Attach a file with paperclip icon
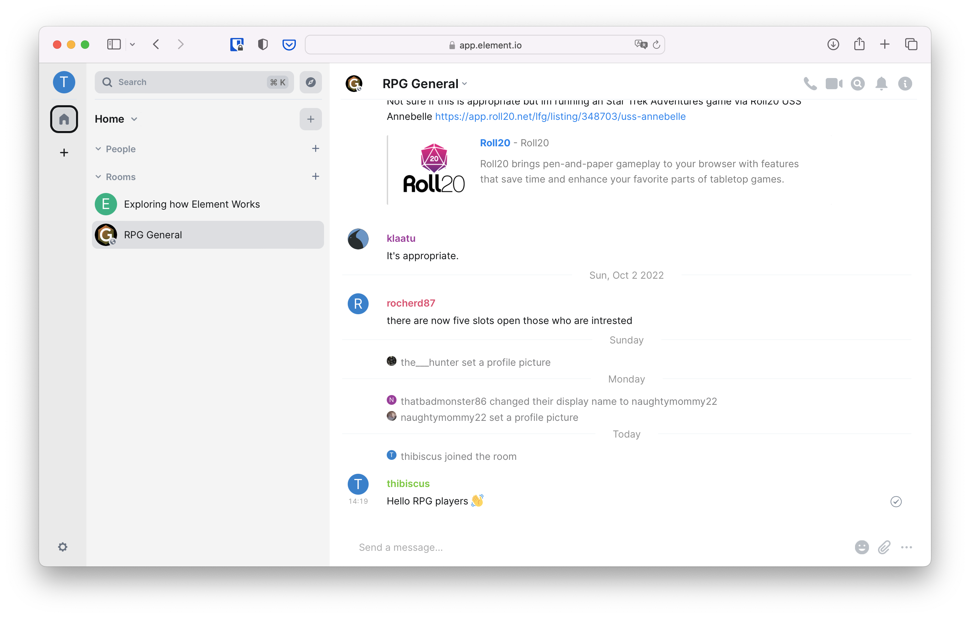The width and height of the screenshot is (970, 618). [x=884, y=547]
